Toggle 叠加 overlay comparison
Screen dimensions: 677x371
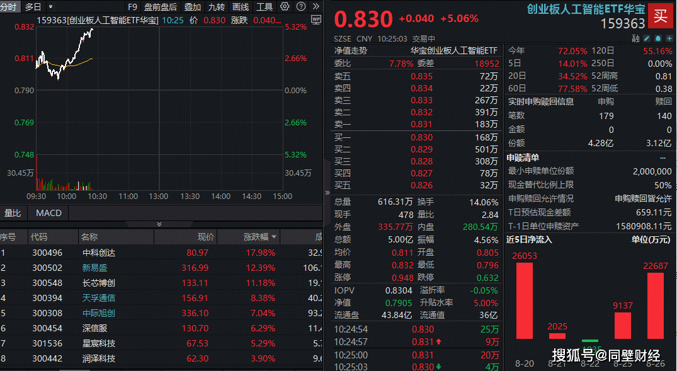[193, 7]
